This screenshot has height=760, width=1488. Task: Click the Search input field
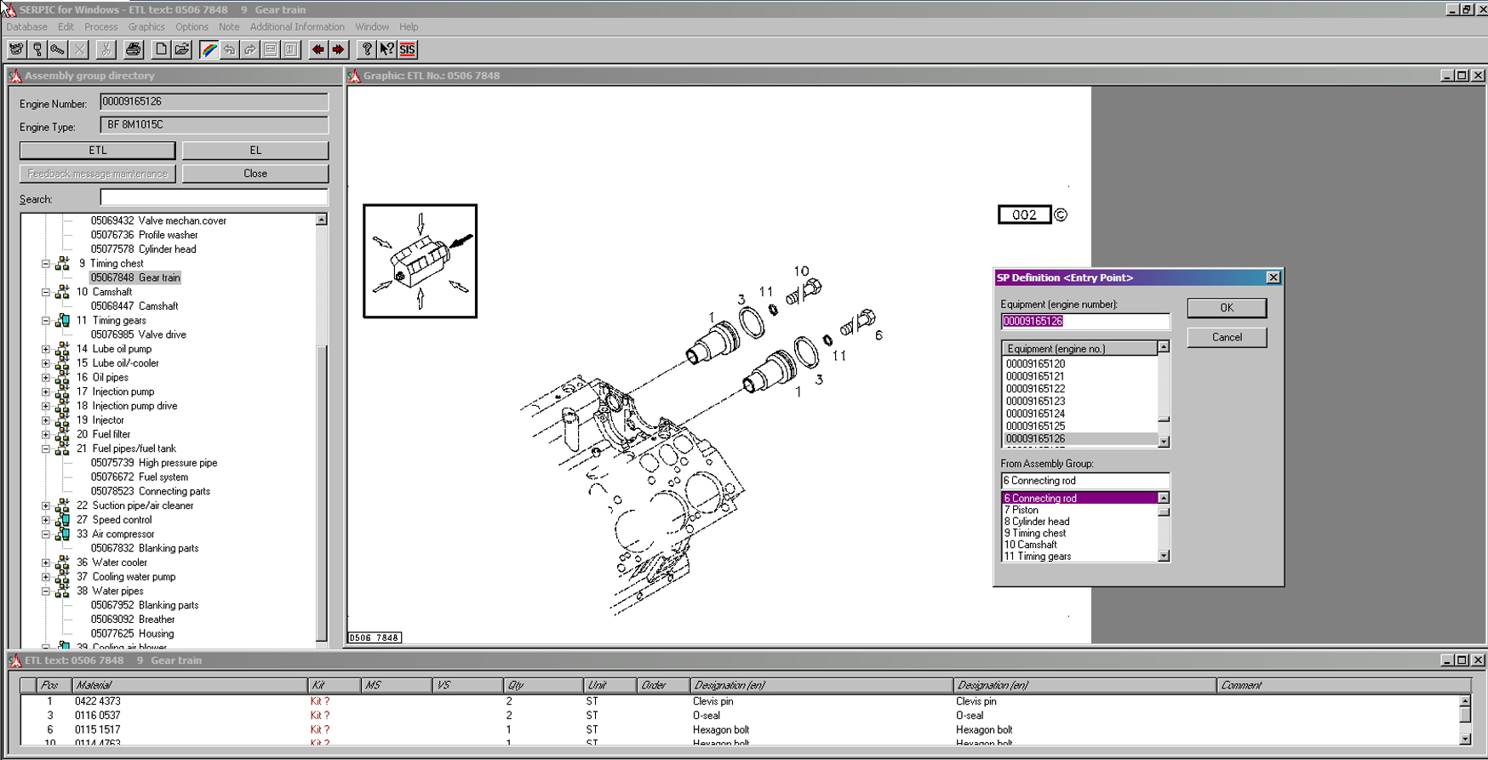(214, 198)
